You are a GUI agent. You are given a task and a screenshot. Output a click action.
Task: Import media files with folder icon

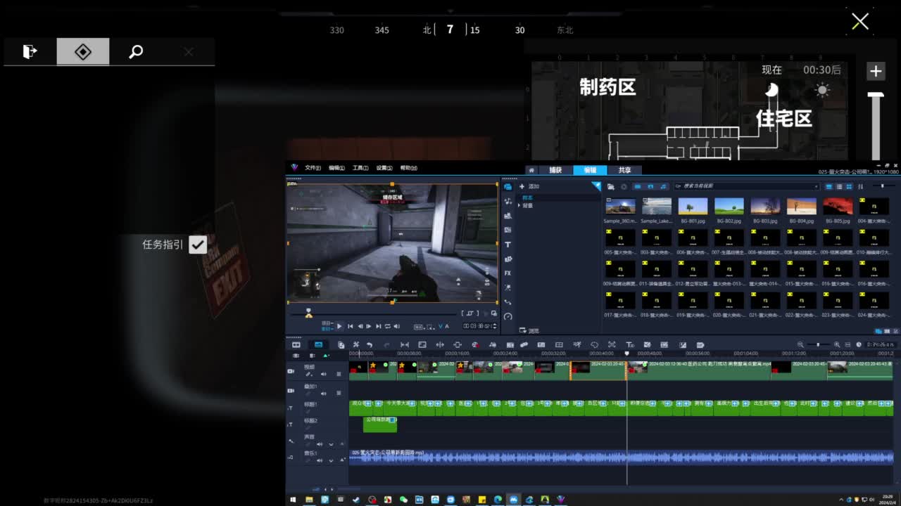(x=611, y=186)
